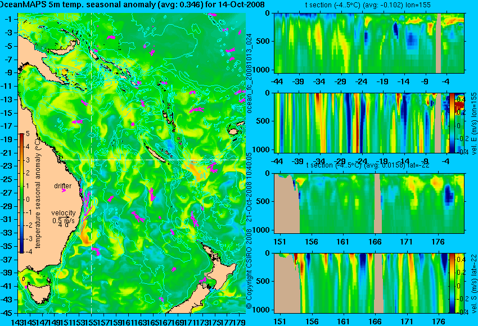Click the 'vel. S (m/s) lat=-22' label

point(474,284)
